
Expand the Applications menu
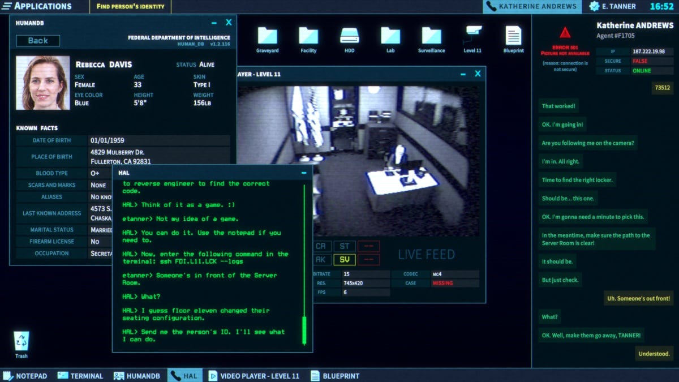pos(37,7)
